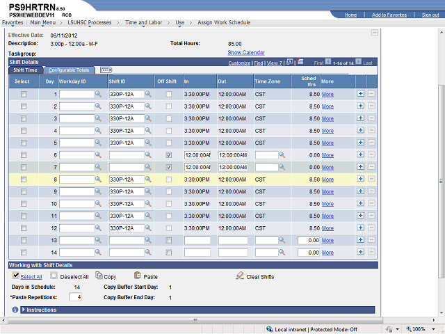Viewport: 445px width, 334px height.
Task: Click the Deselect All icon
Action: 54,276
